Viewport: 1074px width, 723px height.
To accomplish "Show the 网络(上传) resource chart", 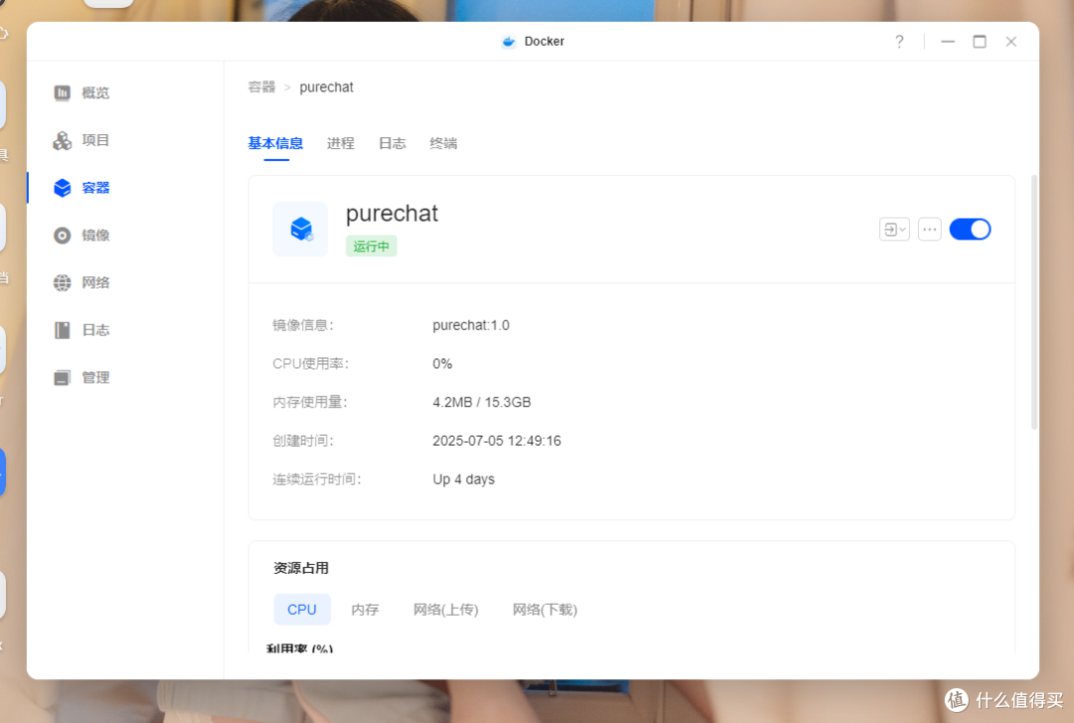I will (x=446, y=610).
